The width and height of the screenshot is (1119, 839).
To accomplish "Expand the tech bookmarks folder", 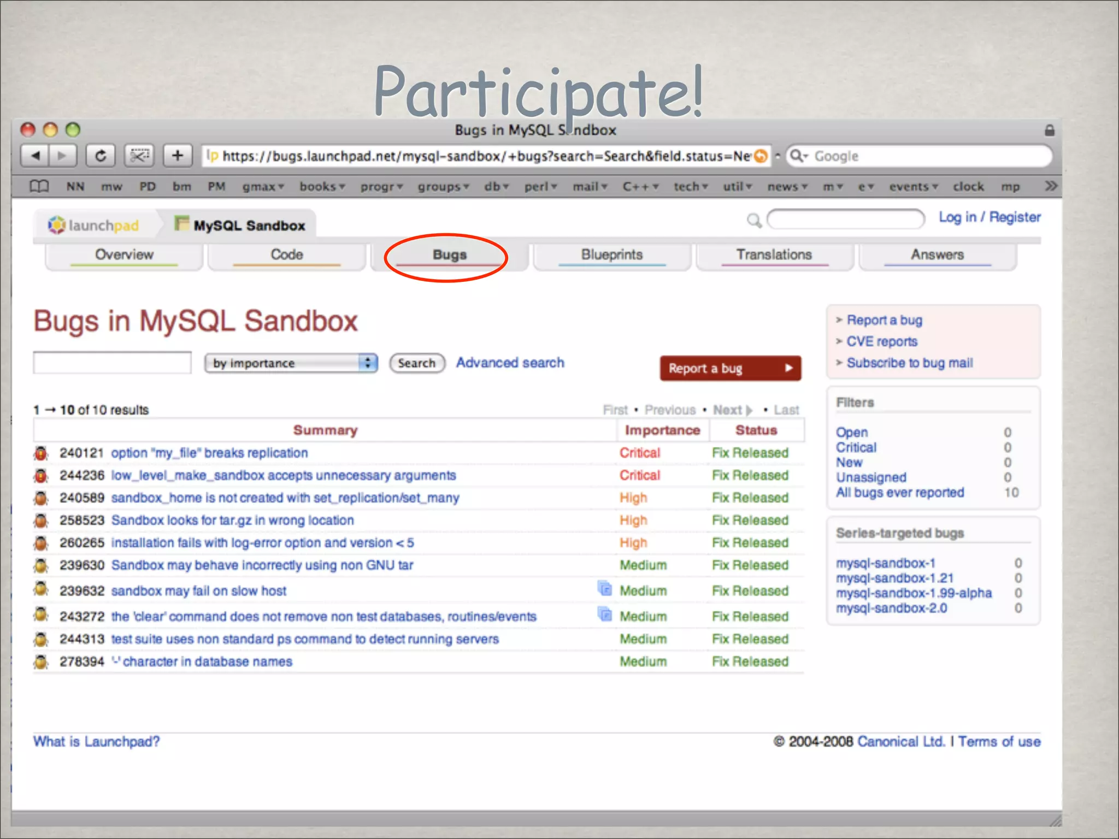I will (x=691, y=187).
